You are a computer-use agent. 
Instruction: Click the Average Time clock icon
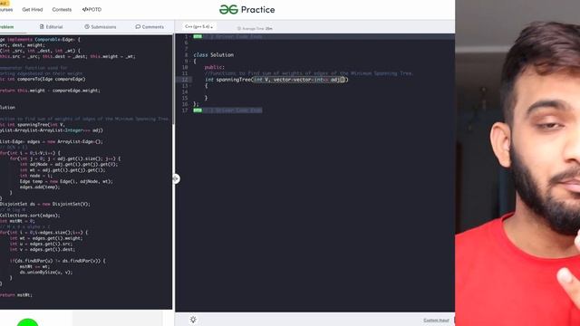(x=239, y=28)
